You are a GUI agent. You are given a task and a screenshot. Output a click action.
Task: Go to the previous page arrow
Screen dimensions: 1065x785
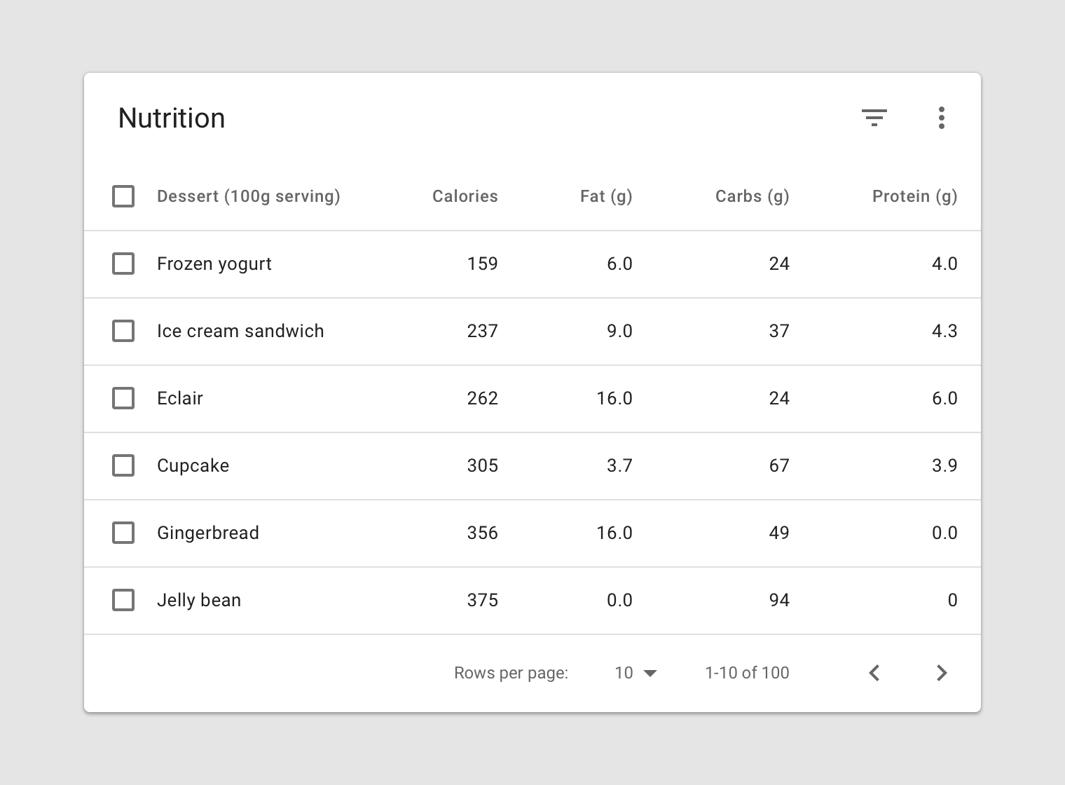[x=874, y=673]
